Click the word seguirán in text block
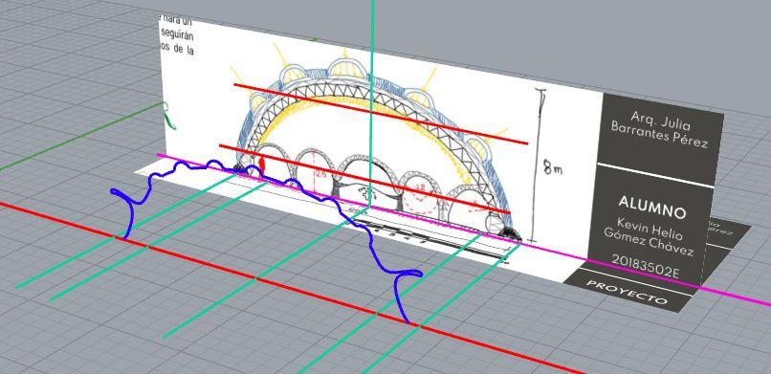The height and width of the screenshot is (374, 771). pos(177,36)
